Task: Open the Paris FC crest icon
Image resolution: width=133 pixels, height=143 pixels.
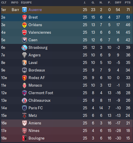Action: (24, 108)
